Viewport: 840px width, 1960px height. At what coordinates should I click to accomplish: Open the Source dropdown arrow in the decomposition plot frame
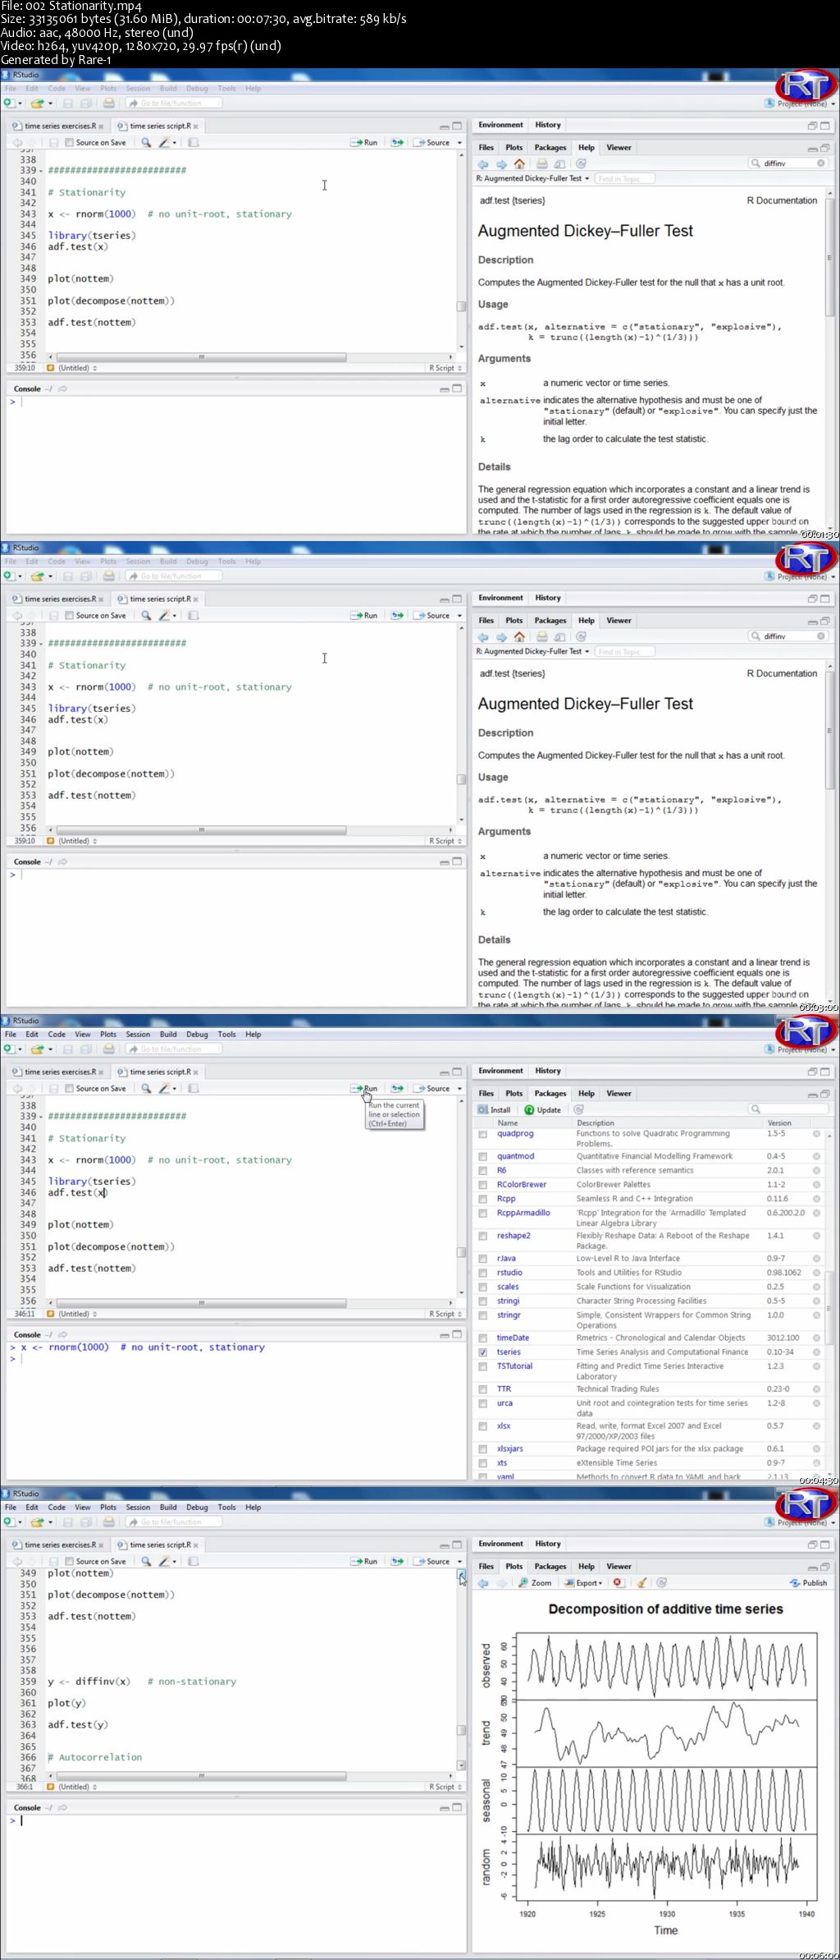click(459, 1561)
